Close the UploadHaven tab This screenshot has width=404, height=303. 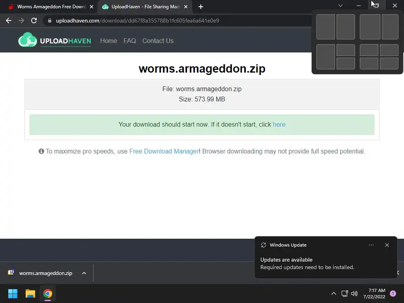pyautogui.click(x=186, y=7)
